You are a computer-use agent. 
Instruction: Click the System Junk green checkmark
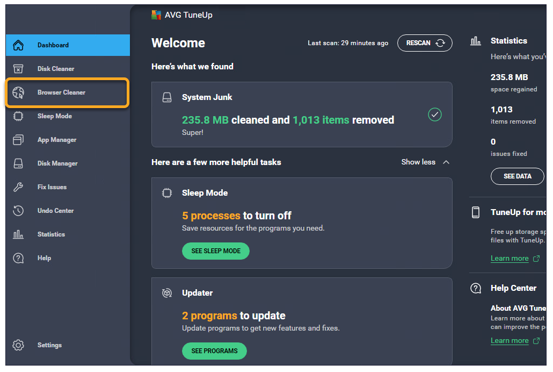pos(434,115)
